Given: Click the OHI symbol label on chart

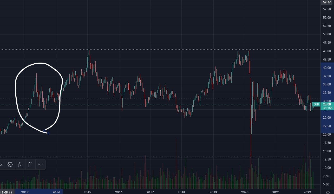Looking at the screenshot, I should click(x=316, y=104).
